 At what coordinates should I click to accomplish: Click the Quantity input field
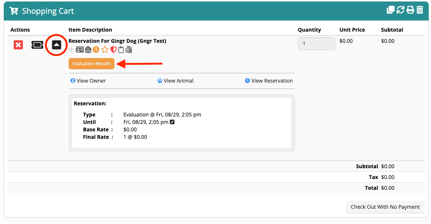[317, 44]
